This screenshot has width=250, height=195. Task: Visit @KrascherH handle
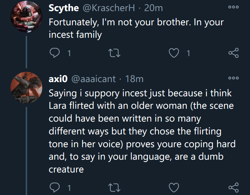pos(109,8)
